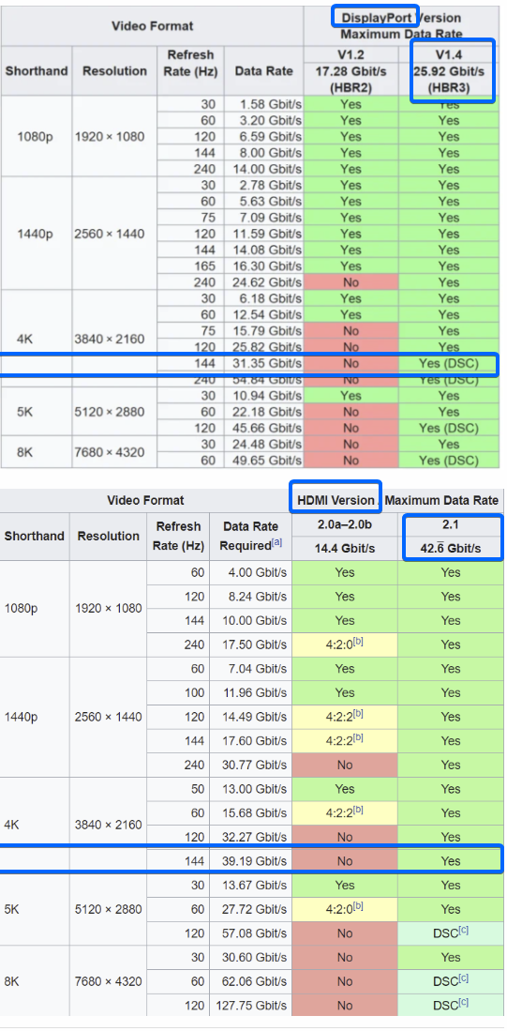Click the '12.54 Gbit/s' data rate cell
Image resolution: width=507 pixels, height=1031 pixels.
click(263, 314)
